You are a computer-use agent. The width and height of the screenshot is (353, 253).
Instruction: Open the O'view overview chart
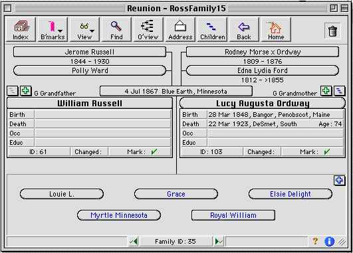148,30
